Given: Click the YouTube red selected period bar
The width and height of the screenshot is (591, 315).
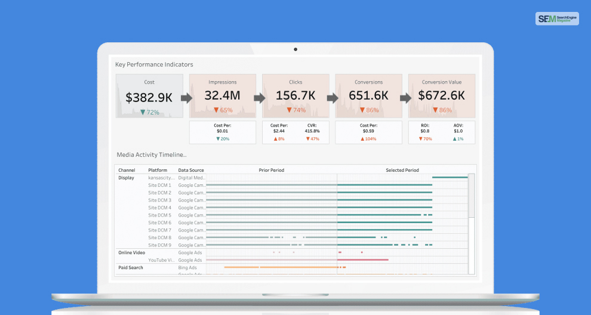Looking at the screenshot, I should click(362, 260).
